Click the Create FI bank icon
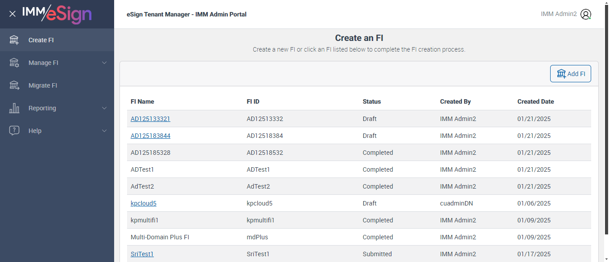 point(14,40)
